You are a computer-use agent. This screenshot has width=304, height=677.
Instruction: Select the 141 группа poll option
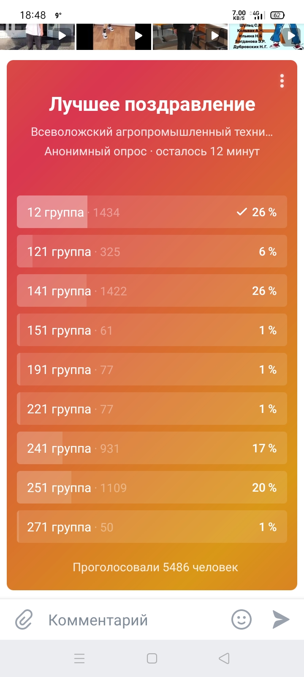[x=152, y=291]
